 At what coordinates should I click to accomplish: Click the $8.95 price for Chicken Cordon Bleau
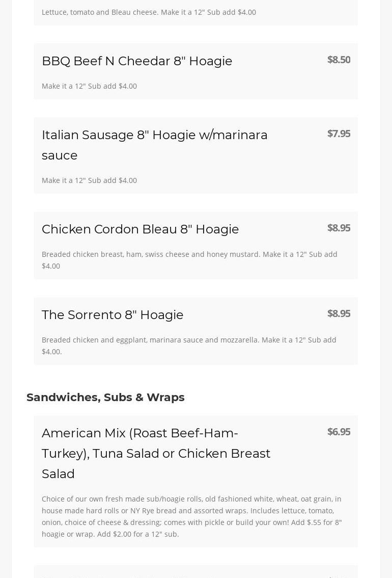point(339,228)
